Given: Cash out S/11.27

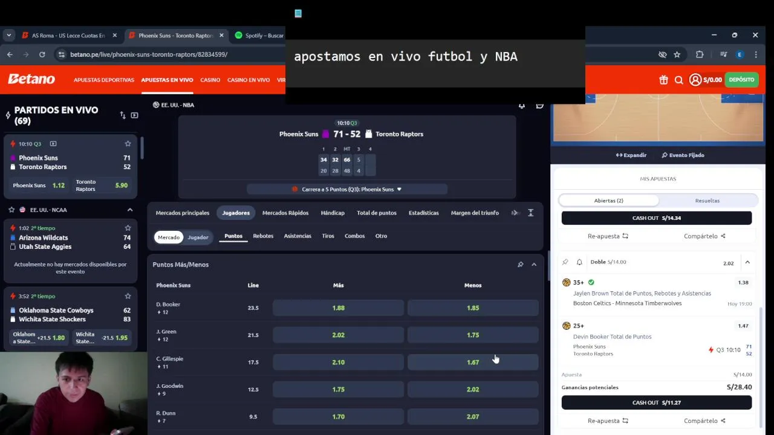Looking at the screenshot, I should coord(657,402).
